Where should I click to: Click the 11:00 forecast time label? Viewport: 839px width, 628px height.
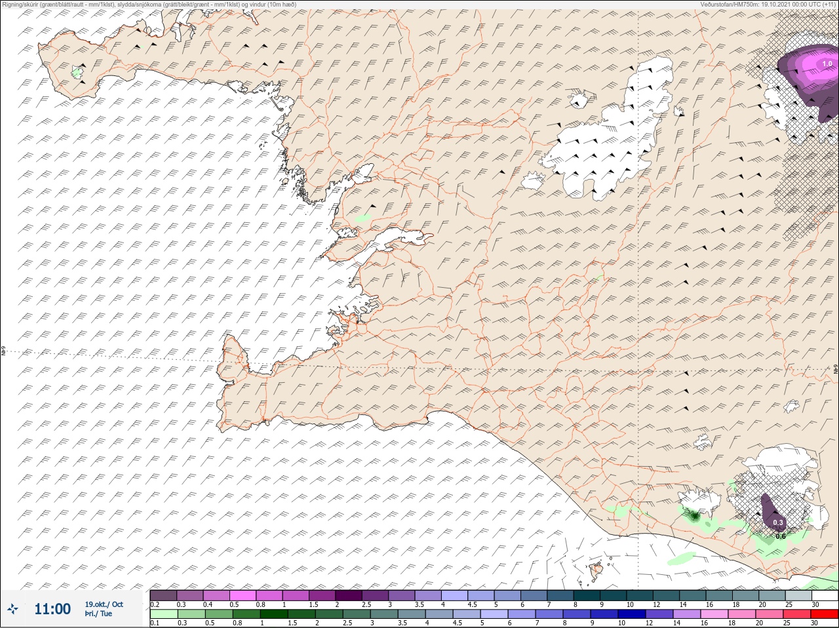(x=52, y=609)
